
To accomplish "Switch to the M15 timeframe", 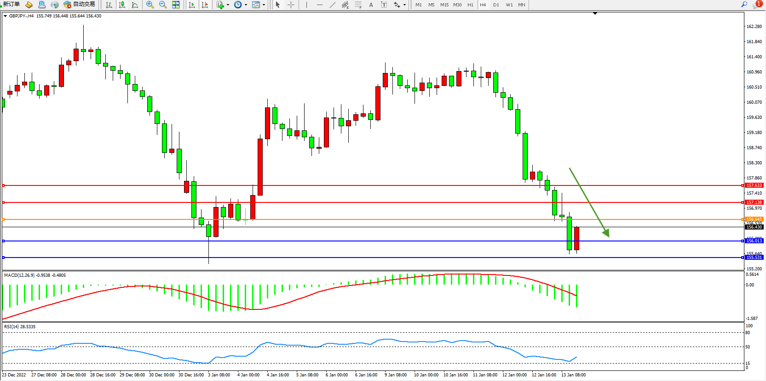I will pos(444,5).
